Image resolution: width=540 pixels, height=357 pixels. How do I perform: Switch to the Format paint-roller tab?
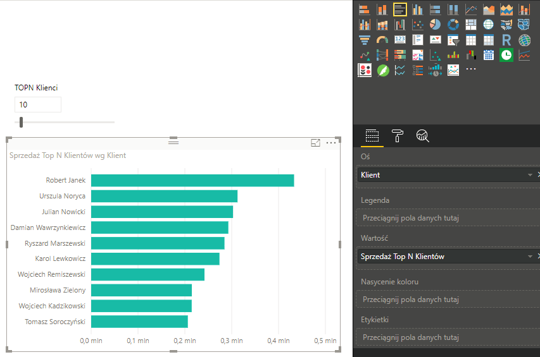coord(398,135)
